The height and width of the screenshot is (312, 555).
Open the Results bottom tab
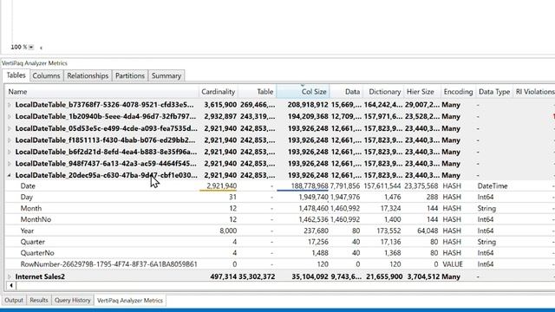(38, 301)
